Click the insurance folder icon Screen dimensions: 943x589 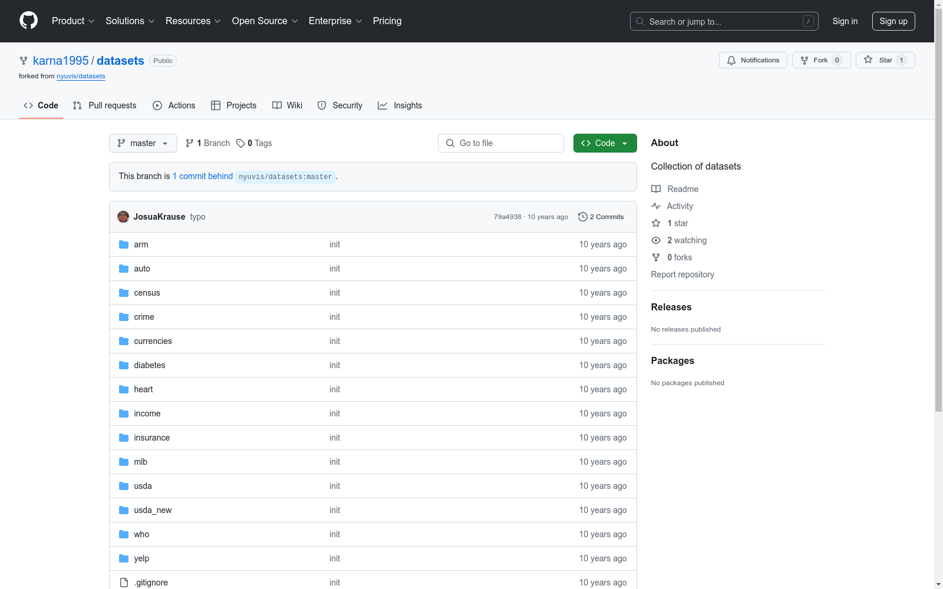(x=124, y=438)
